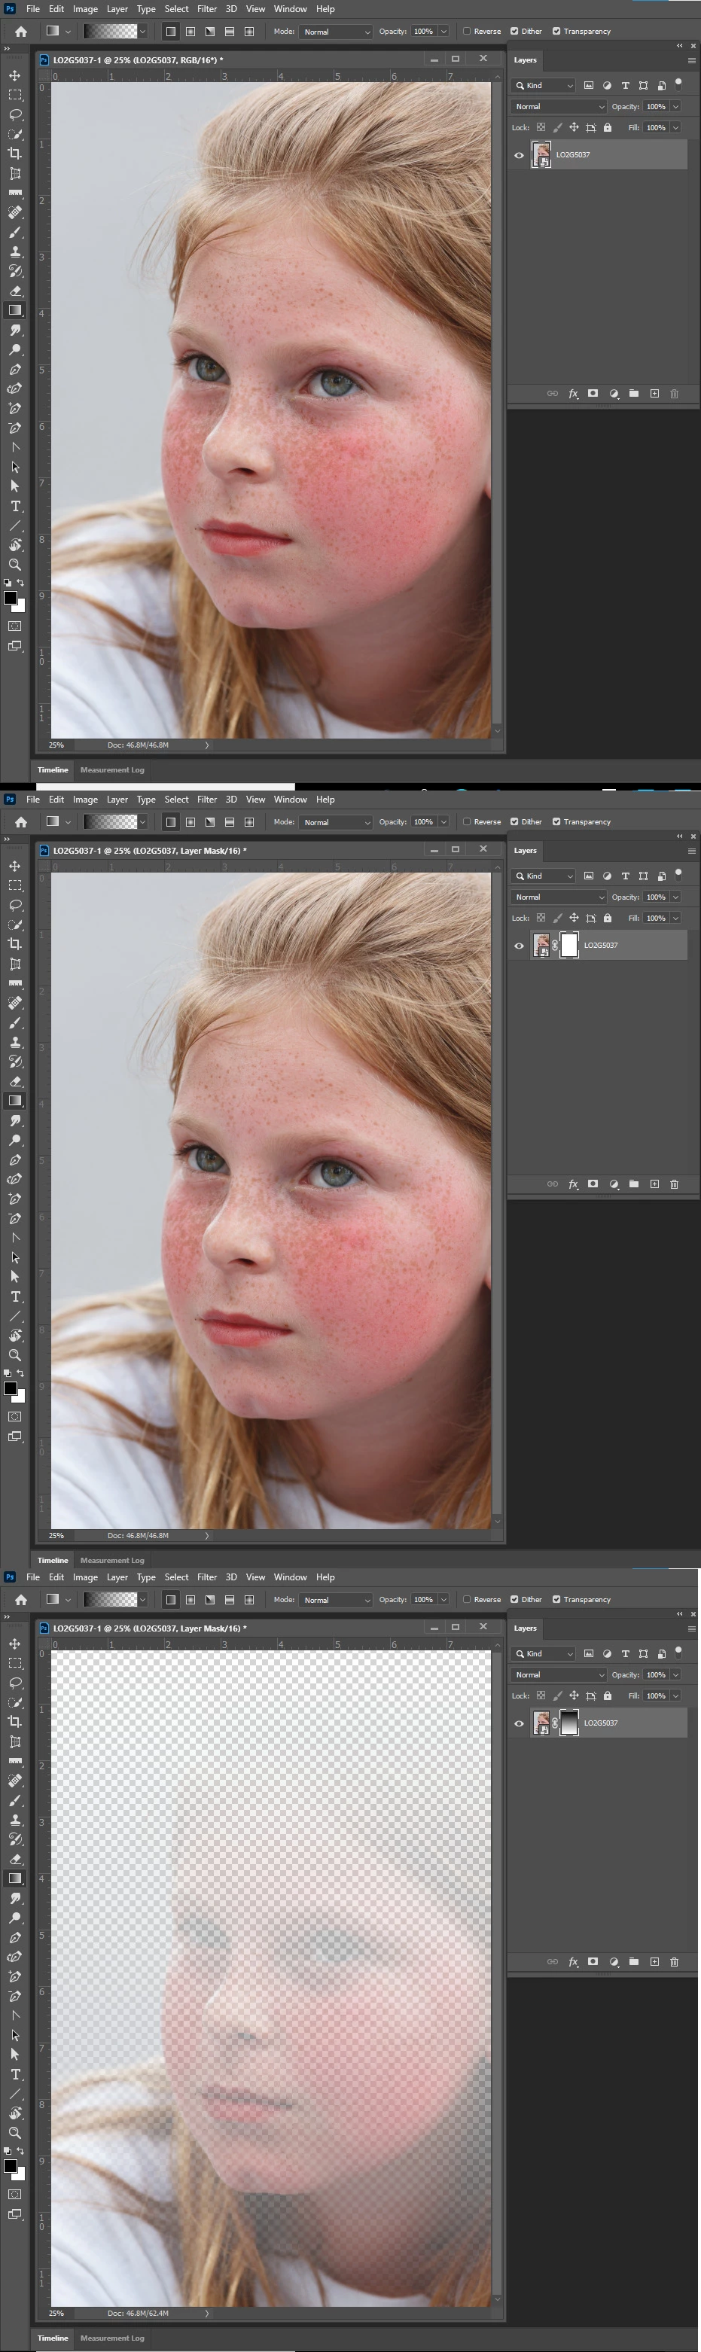This screenshot has width=701, height=2352.
Task: Select Rectangular Marquee tool in the maskless-layer window
Action: pos(14,95)
